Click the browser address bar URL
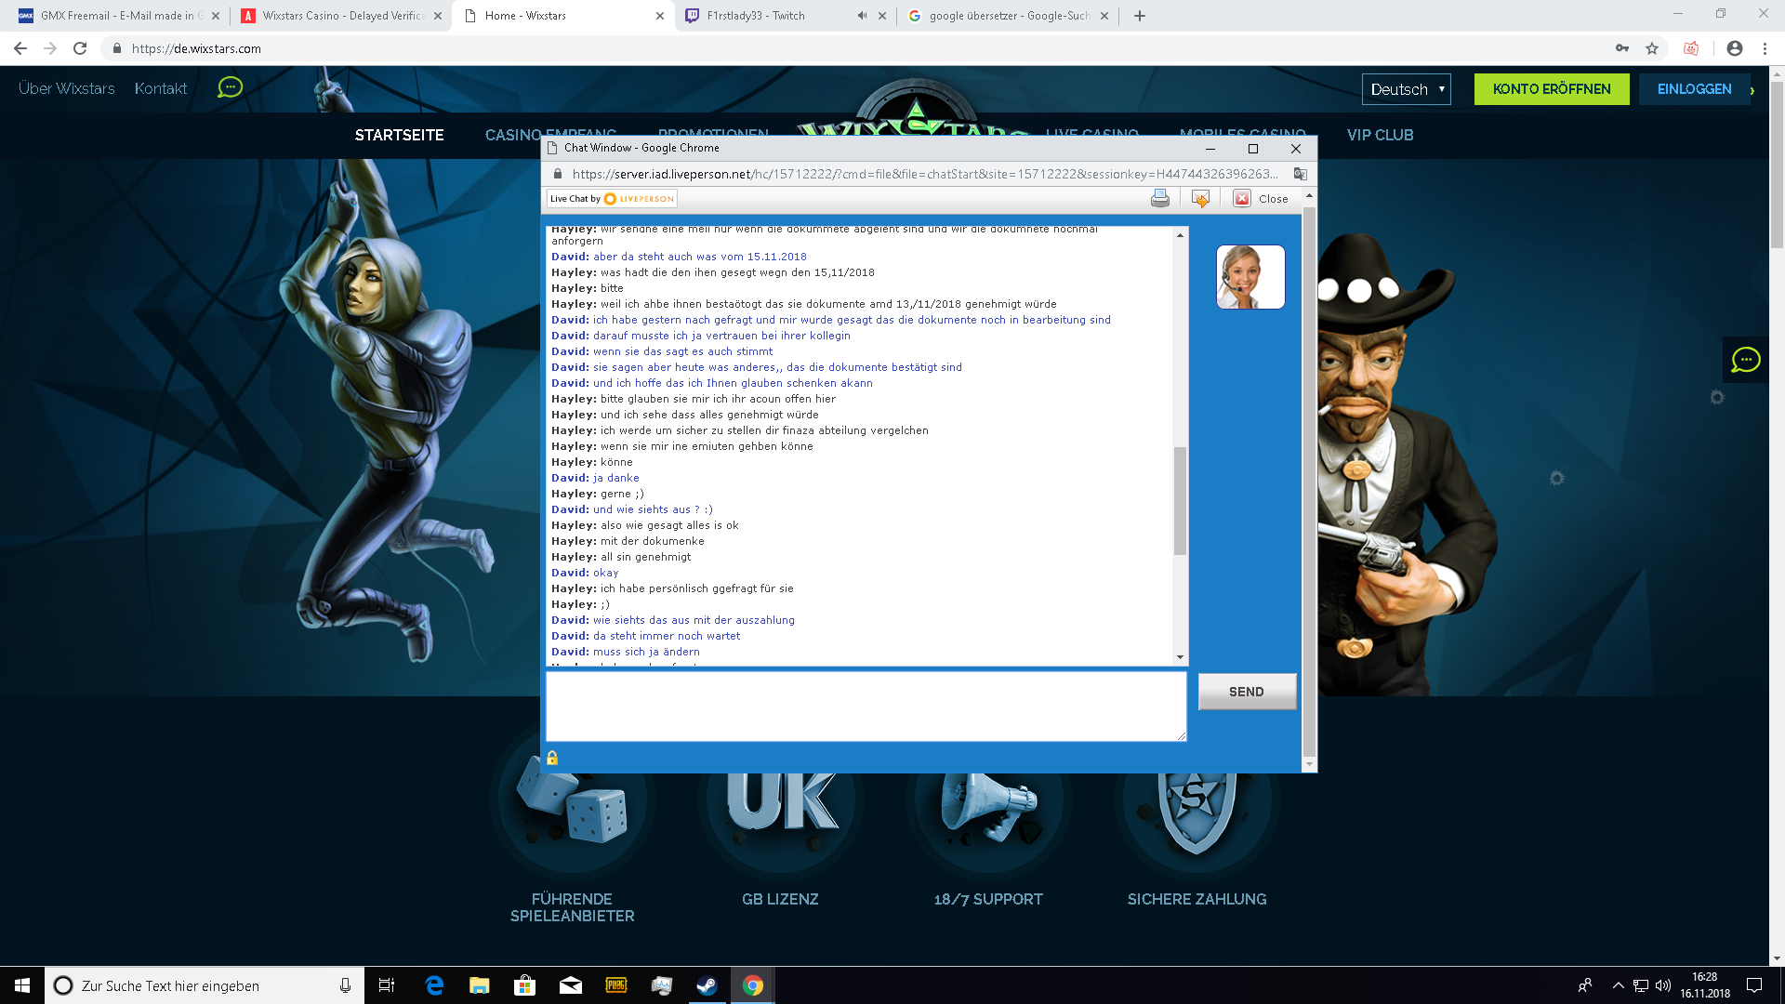This screenshot has height=1004, width=1785. pos(196,48)
